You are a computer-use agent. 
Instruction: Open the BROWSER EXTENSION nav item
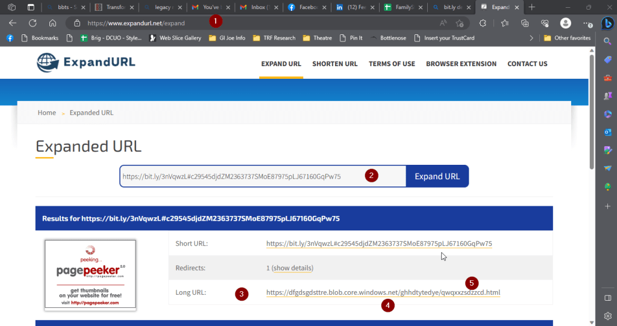[461, 64]
